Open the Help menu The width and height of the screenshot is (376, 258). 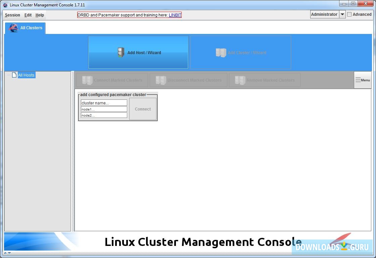click(40, 15)
